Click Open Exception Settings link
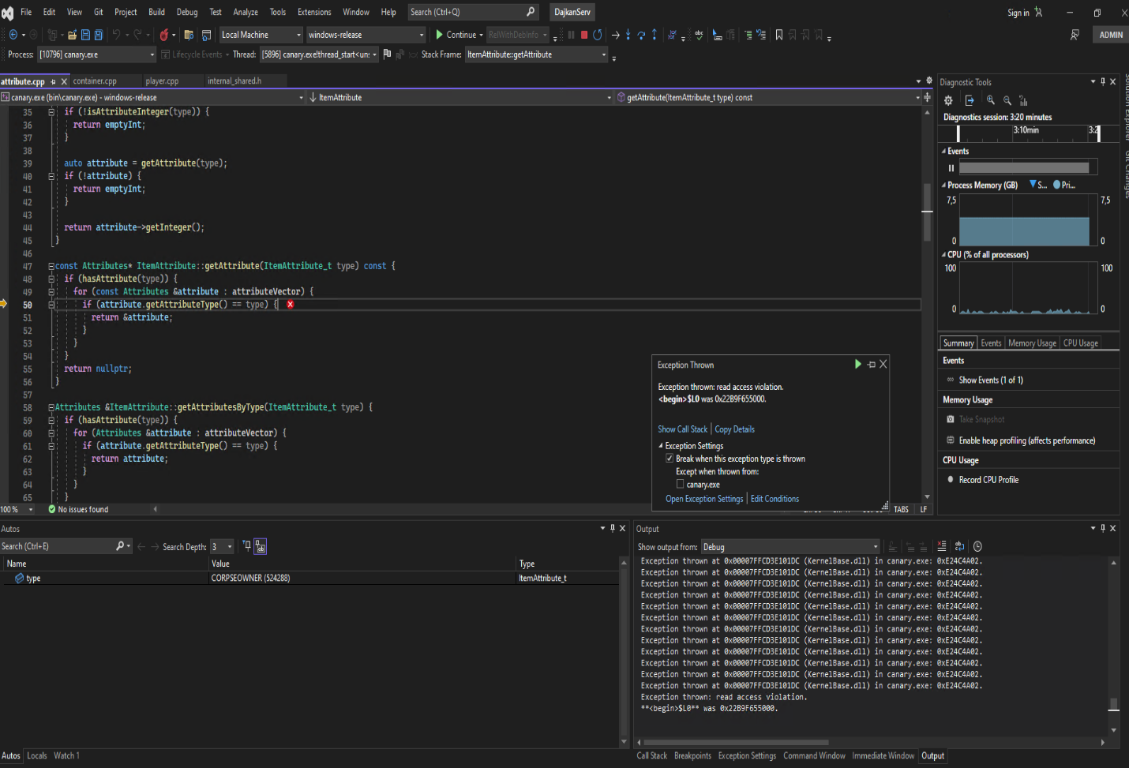Viewport: 1129px width, 768px height. [703, 498]
